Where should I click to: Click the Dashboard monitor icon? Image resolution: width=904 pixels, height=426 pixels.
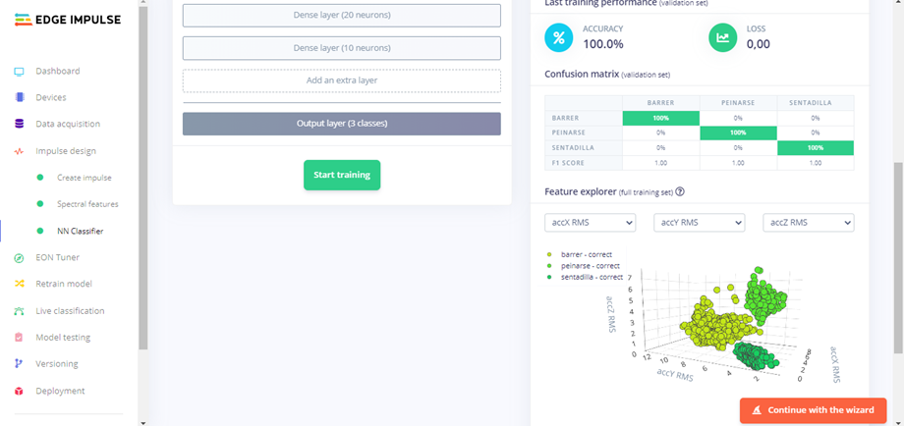point(19,72)
